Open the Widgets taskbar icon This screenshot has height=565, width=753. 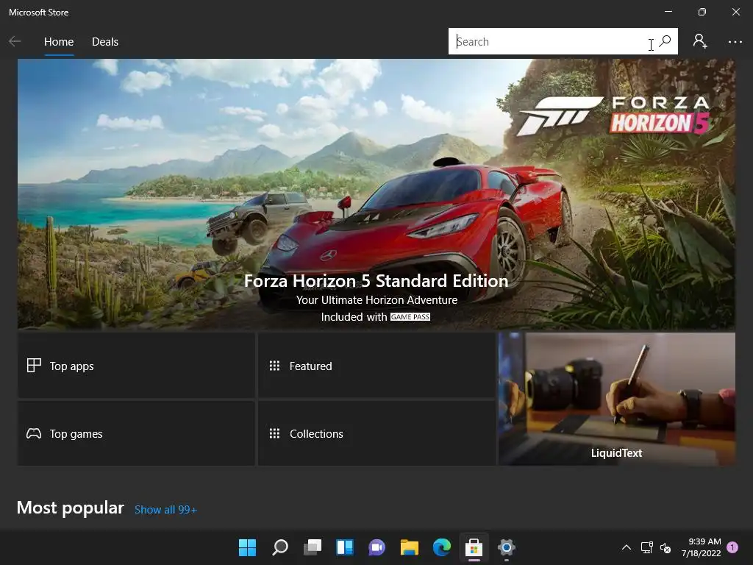(x=345, y=547)
